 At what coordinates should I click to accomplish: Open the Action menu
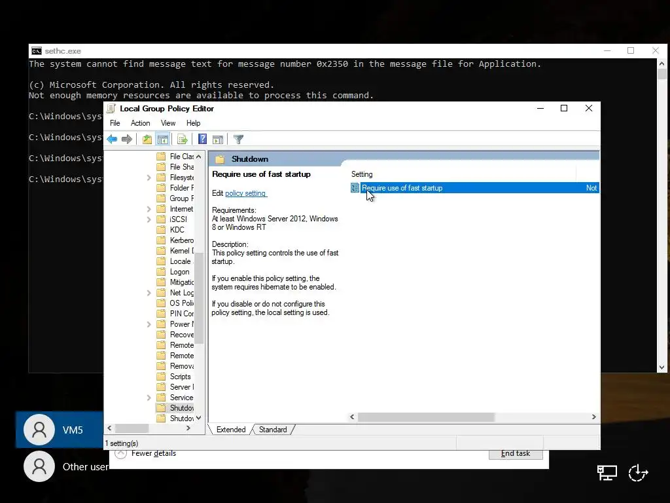click(140, 123)
